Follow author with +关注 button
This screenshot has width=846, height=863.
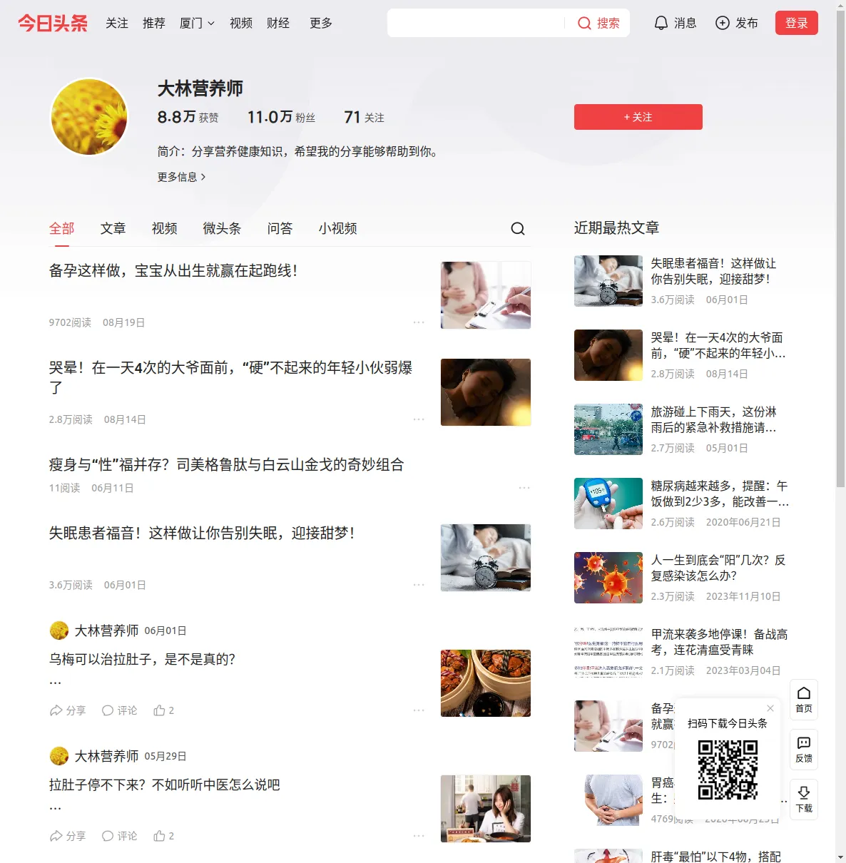point(638,117)
